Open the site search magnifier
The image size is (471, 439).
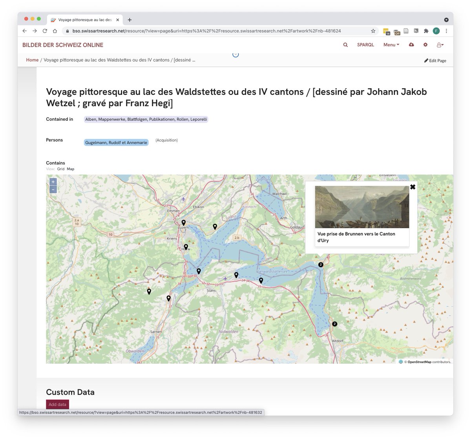coord(345,45)
